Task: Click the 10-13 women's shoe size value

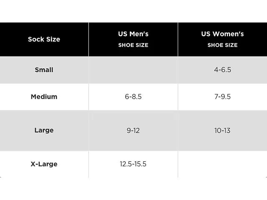Action: pyautogui.click(x=222, y=130)
